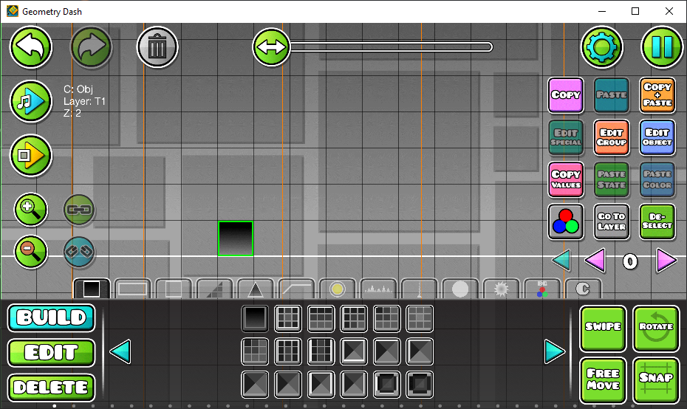This screenshot has height=409, width=687.
Task: Click the unlink objects broken chain button
Action: [x=79, y=252]
